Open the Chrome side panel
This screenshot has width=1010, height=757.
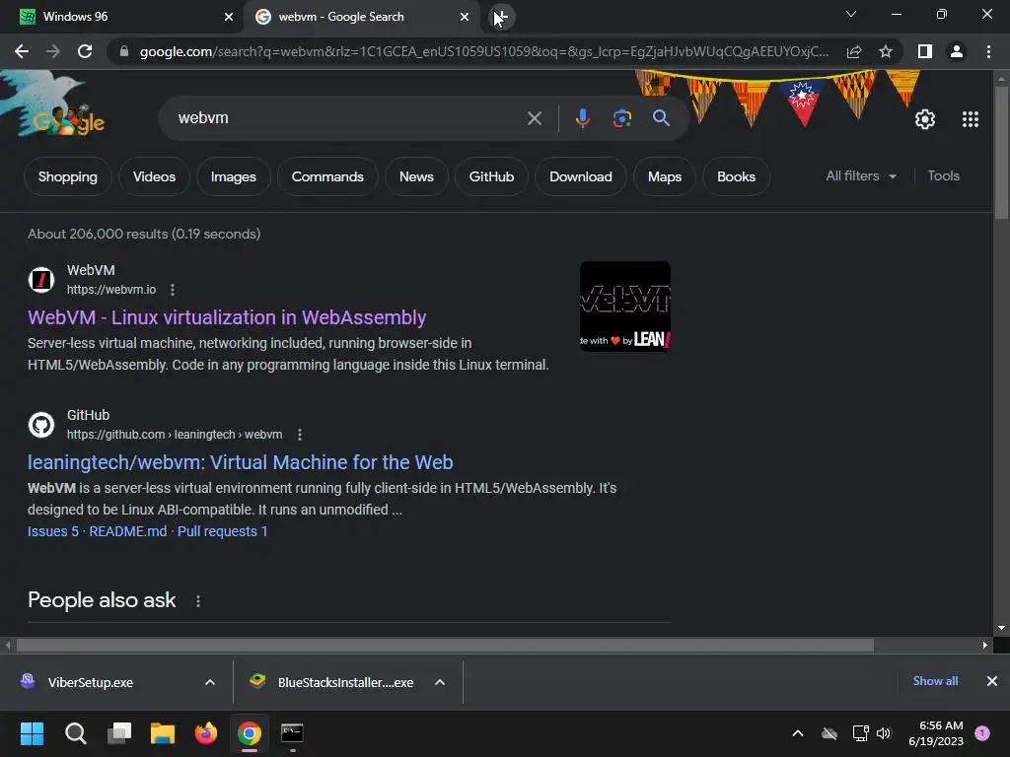925,51
